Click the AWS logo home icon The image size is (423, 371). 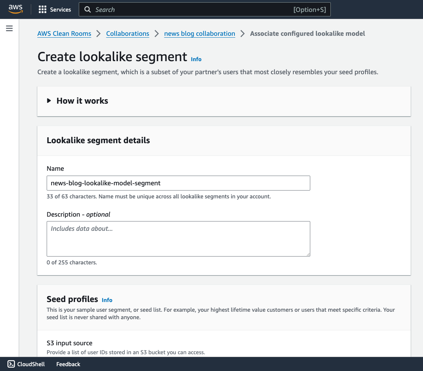point(16,9)
